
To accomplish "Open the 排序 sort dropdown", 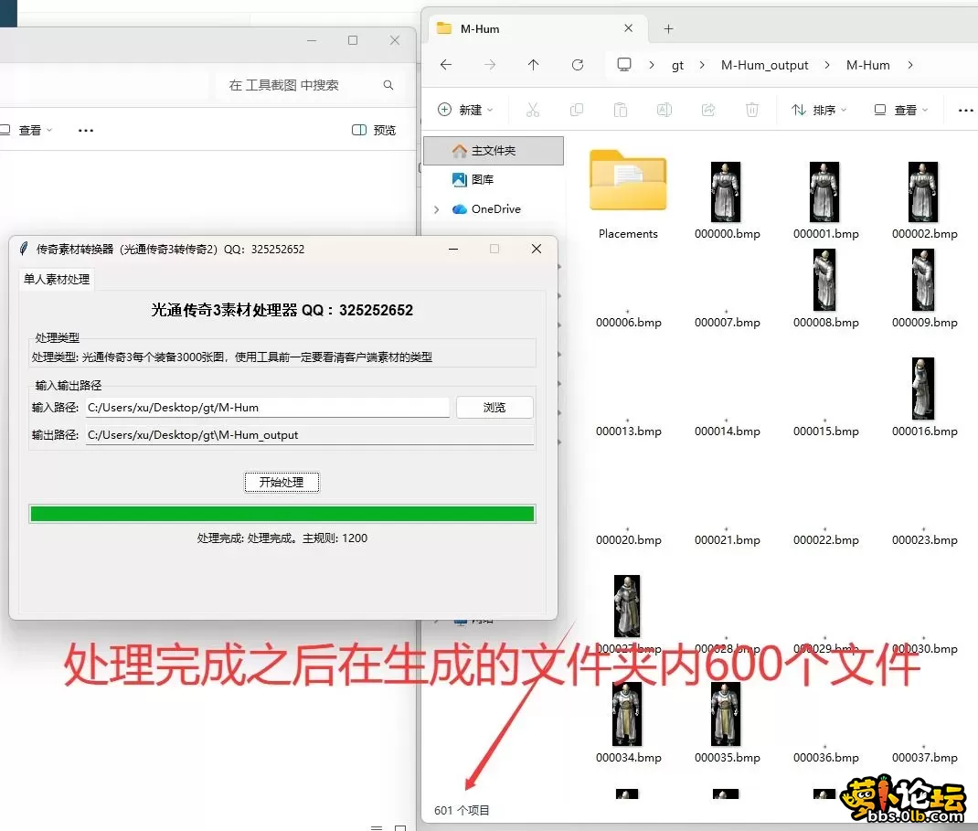I will (818, 110).
